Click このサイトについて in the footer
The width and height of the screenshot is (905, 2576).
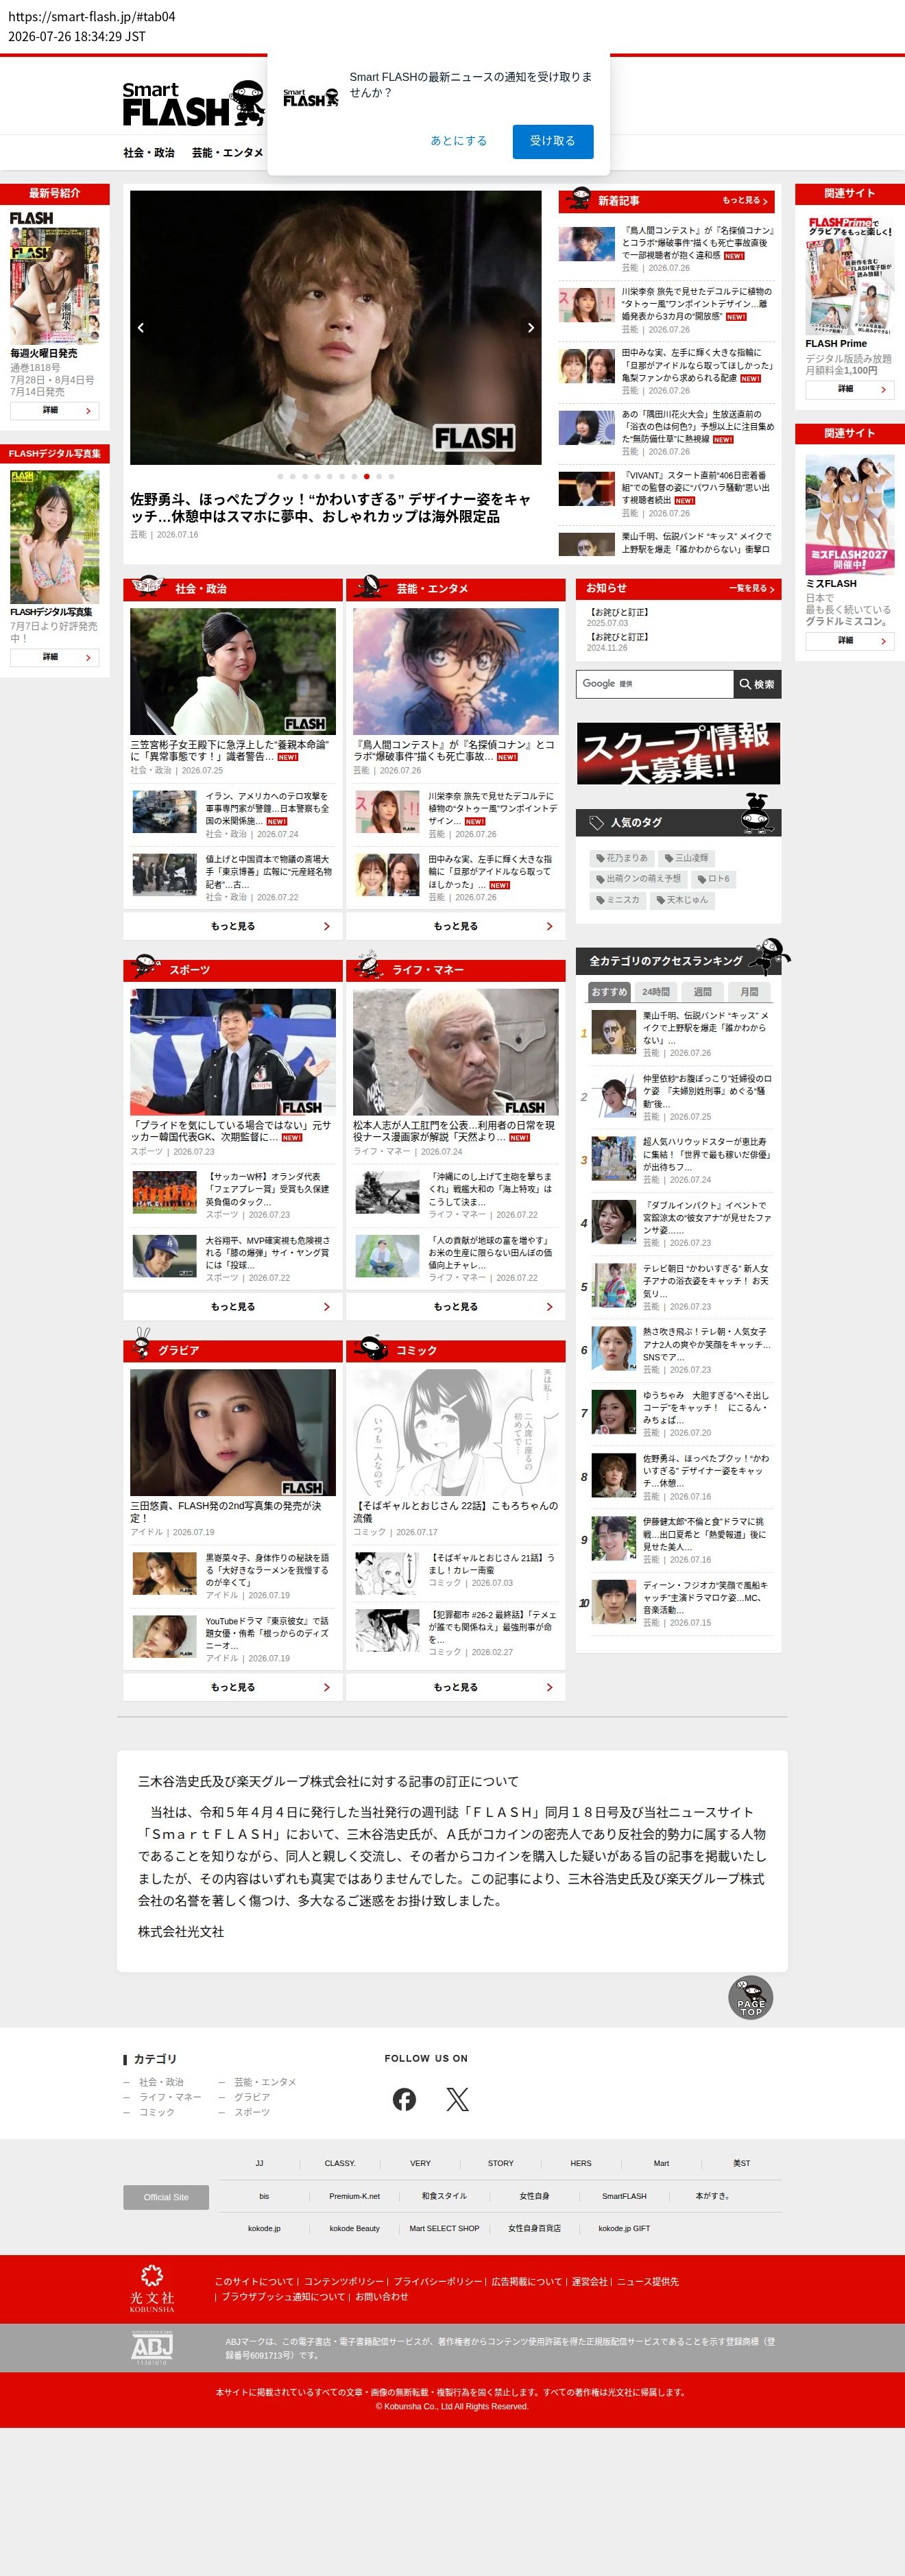[x=254, y=2281]
